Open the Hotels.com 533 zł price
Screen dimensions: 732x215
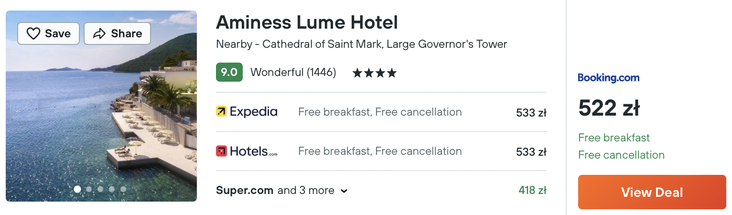coord(531,152)
